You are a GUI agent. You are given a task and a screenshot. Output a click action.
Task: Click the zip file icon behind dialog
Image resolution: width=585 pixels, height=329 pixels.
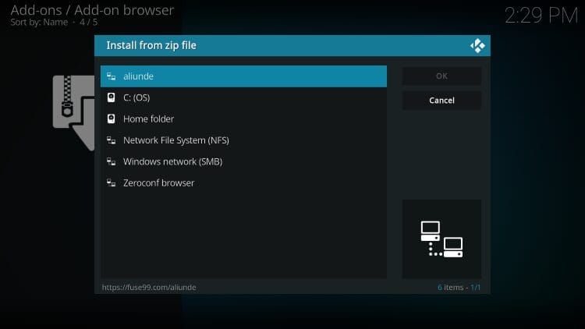tap(74, 112)
